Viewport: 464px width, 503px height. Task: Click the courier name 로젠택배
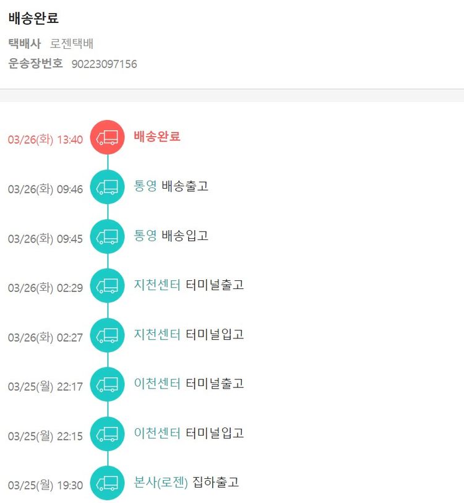(72, 44)
